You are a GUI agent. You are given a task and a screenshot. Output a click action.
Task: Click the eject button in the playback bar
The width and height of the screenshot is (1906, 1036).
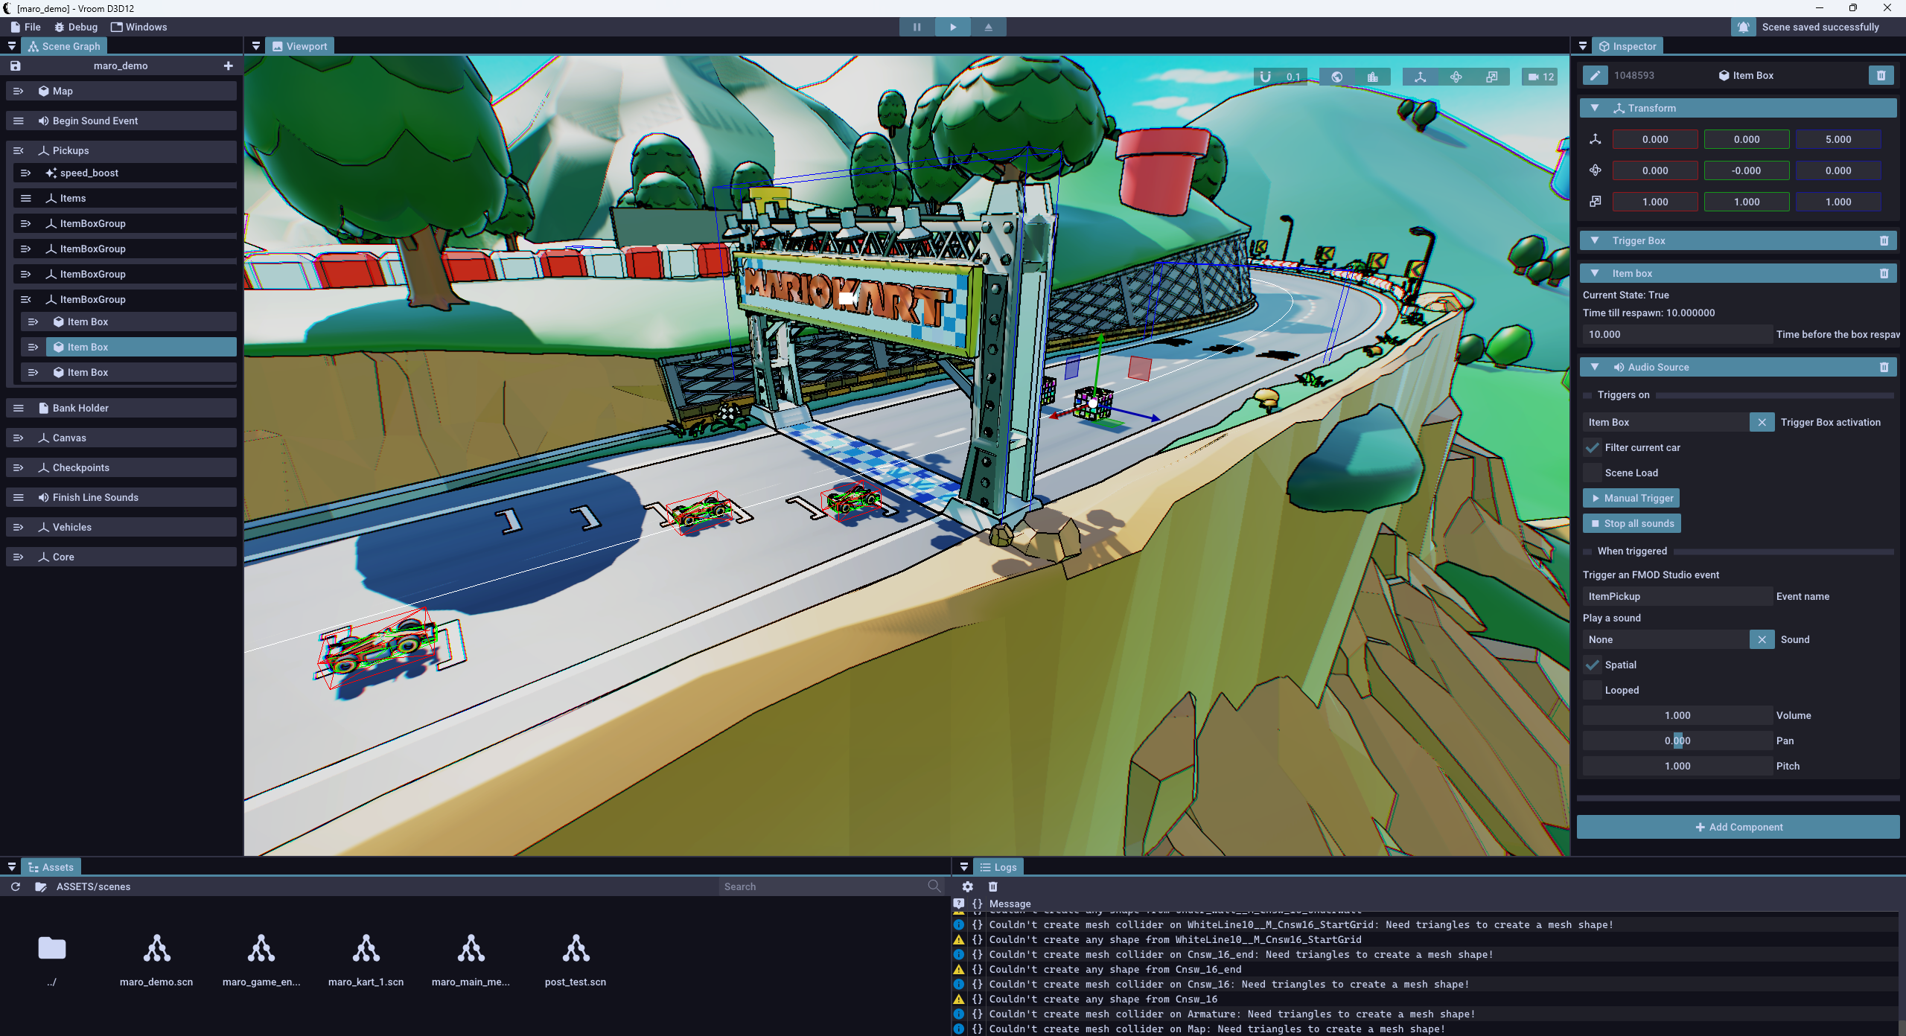989,27
